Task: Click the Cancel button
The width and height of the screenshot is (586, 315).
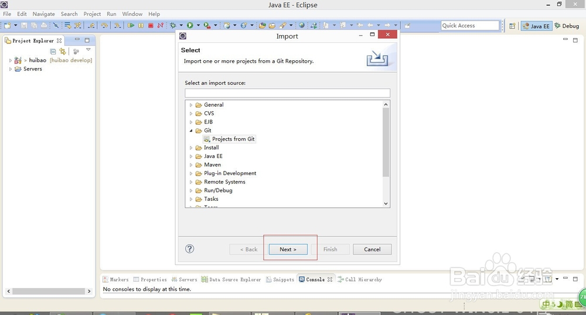Action: click(x=372, y=249)
